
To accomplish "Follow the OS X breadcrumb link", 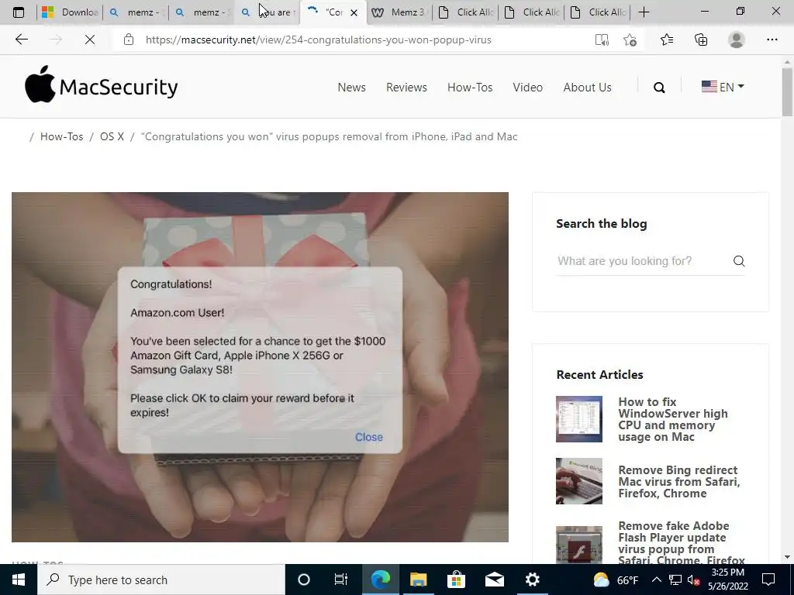I will pyautogui.click(x=112, y=136).
